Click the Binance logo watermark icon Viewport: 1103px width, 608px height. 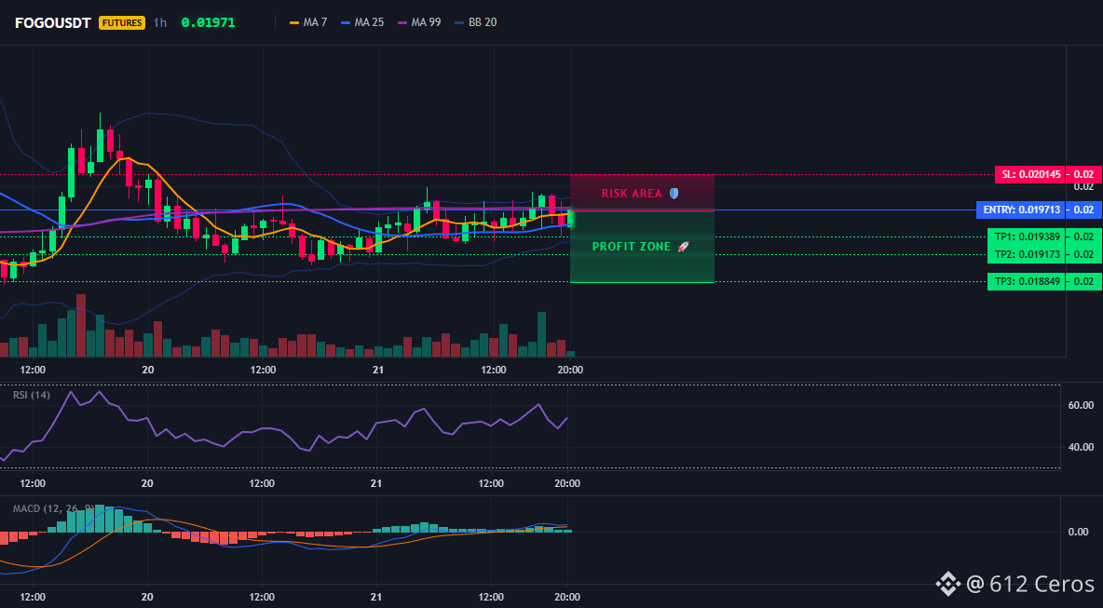(947, 583)
